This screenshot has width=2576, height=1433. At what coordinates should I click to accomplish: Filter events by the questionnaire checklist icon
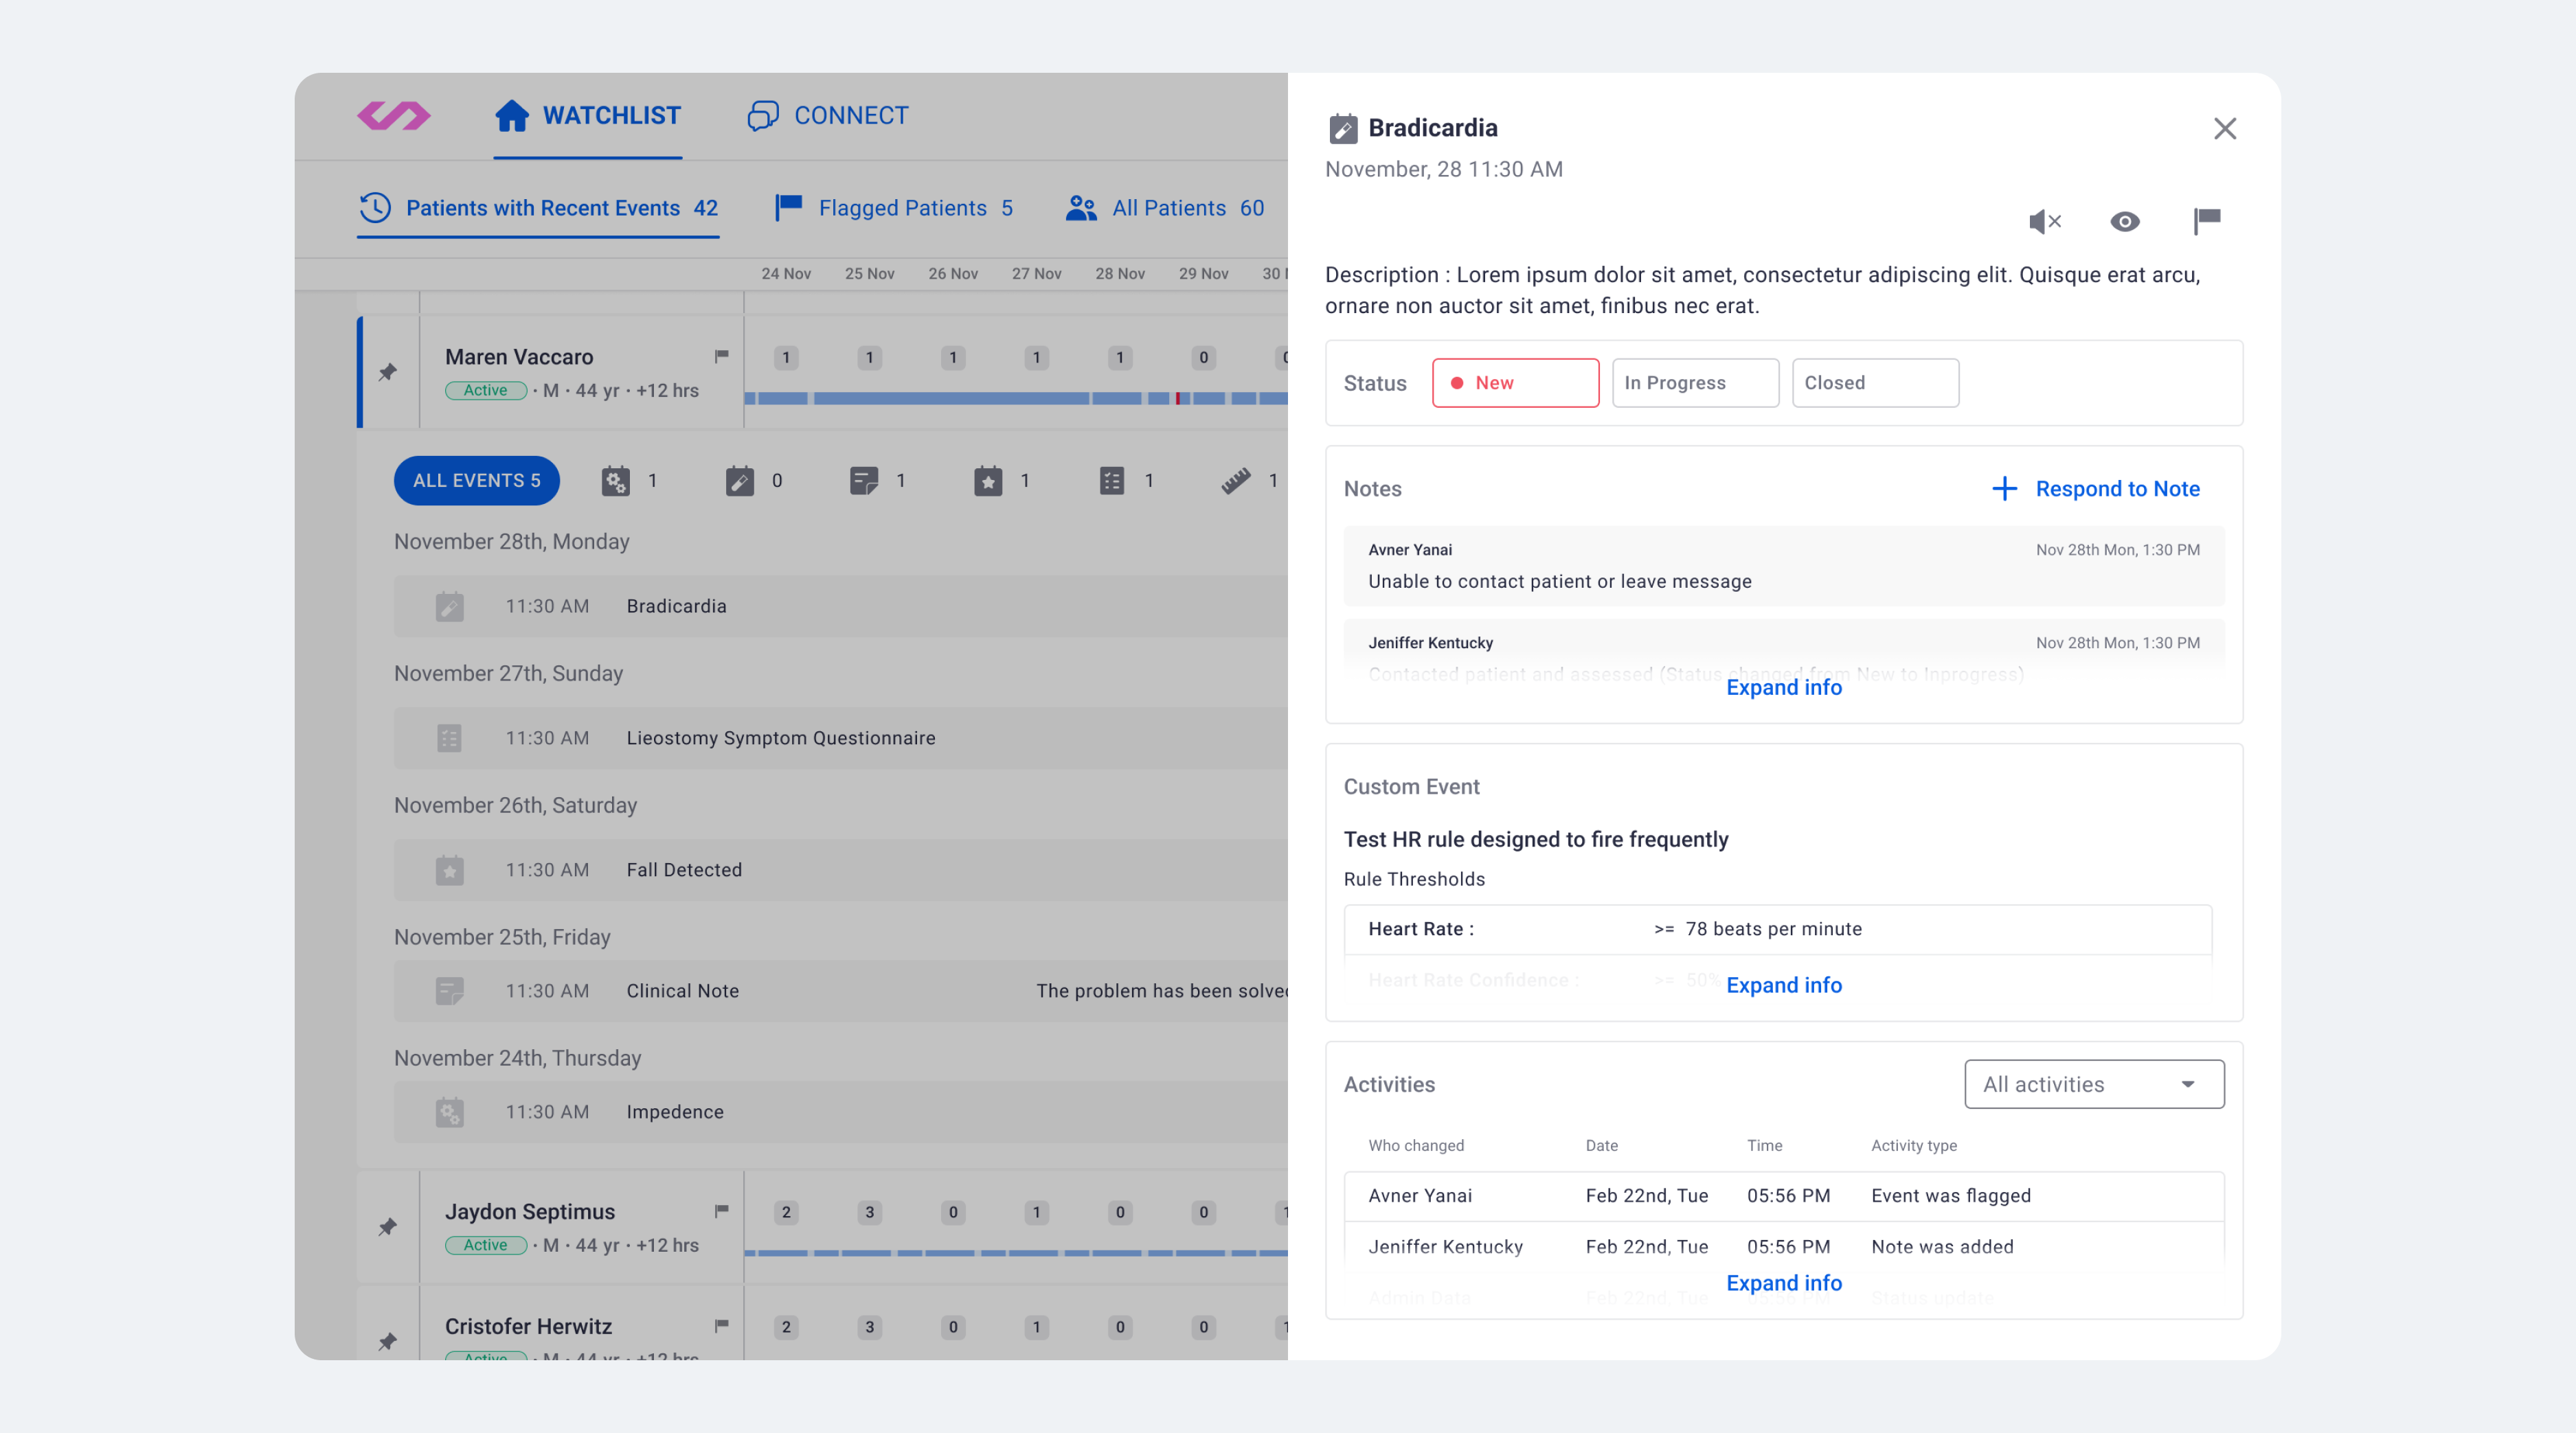(1111, 481)
